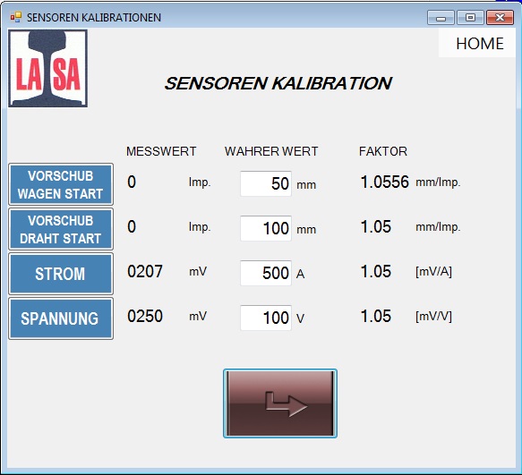The height and width of the screenshot is (475, 522).
Task: Click the 0250 mV measured voltage value
Action: click(145, 316)
